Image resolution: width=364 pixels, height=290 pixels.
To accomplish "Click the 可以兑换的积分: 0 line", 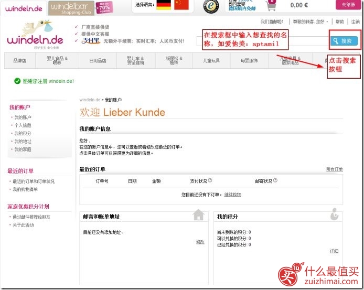I will (234, 239).
